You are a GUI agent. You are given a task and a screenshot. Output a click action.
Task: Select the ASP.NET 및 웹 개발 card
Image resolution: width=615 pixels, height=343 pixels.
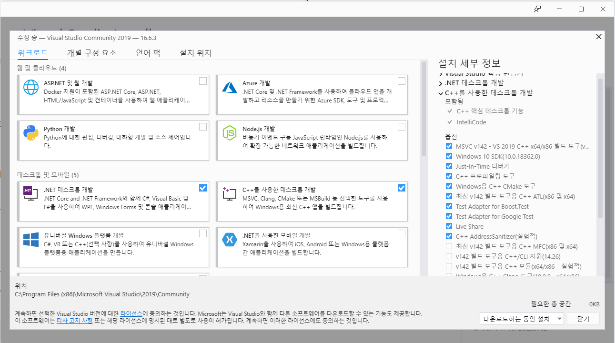tap(113, 94)
